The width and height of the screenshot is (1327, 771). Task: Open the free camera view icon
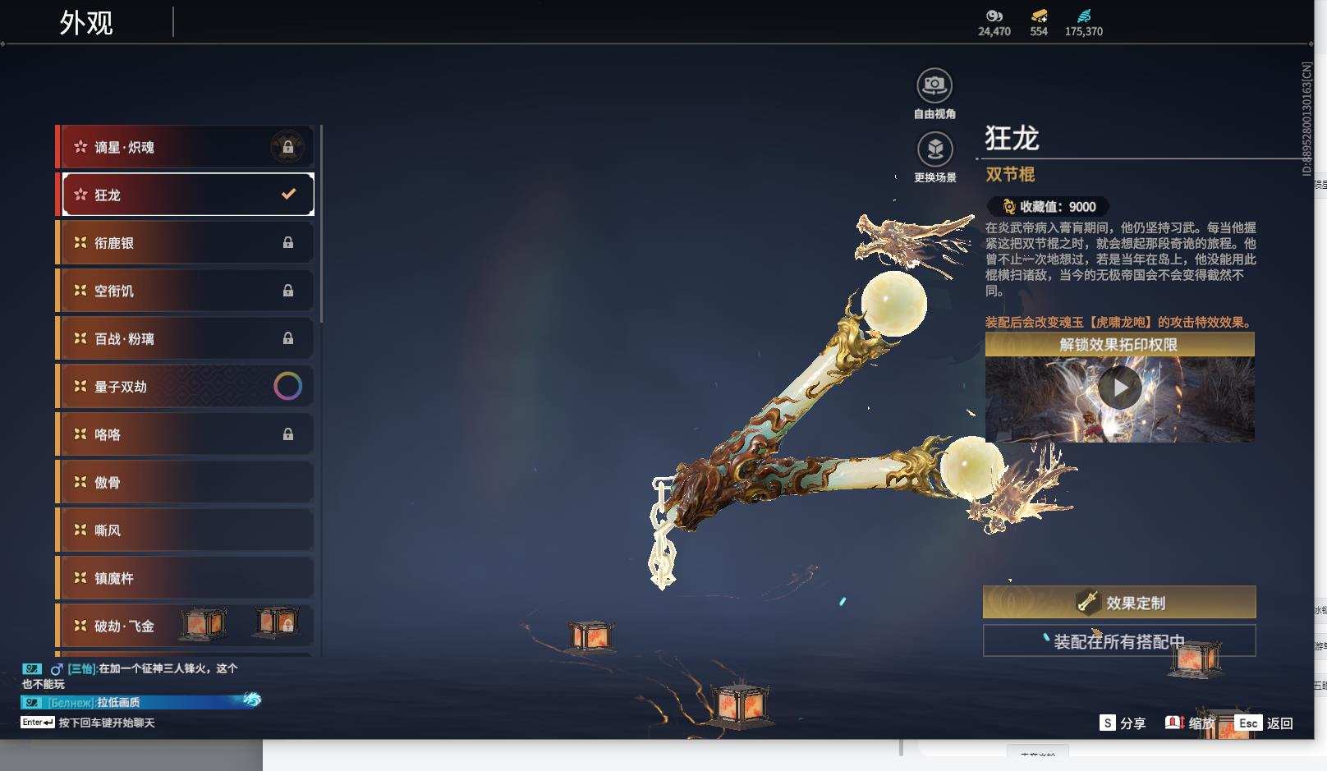tap(934, 85)
